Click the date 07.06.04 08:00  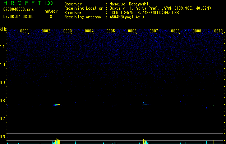[18, 16]
